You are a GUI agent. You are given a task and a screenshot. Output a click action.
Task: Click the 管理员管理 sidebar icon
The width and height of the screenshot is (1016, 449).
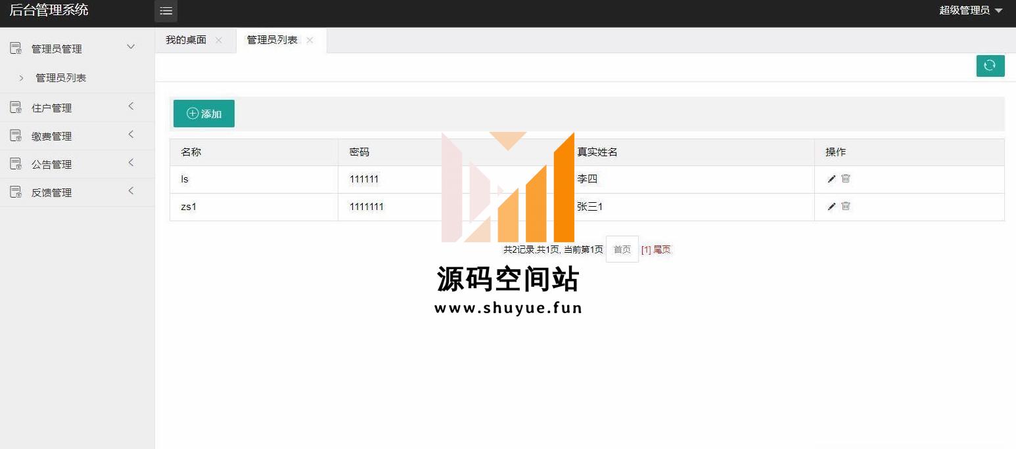(16, 48)
